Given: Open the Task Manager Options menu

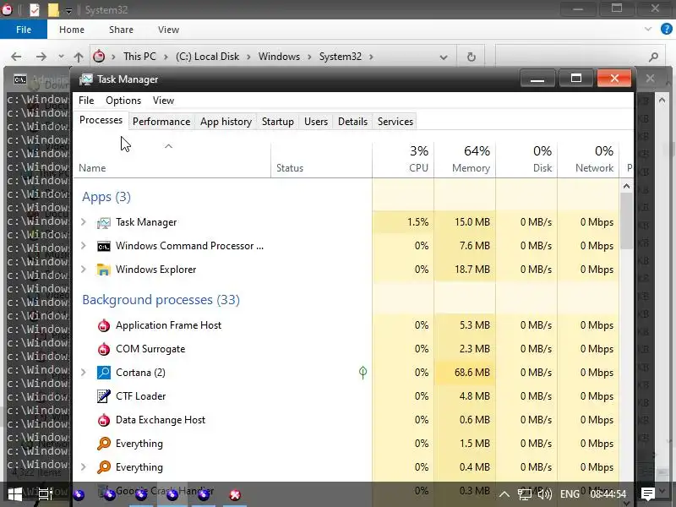Looking at the screenshot, I should [x=123, y=101].
